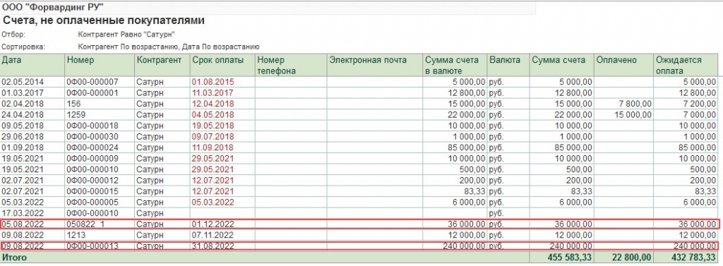The image size is (723, 266).
Task: Select invoice number 0Ф00-000013
Action: point(92,246)
